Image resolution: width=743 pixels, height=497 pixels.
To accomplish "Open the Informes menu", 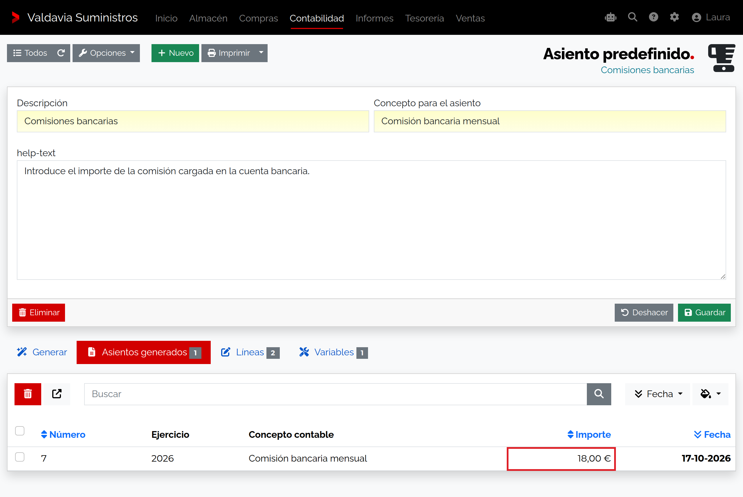I will pyautogui.click(x=374, y=18).
